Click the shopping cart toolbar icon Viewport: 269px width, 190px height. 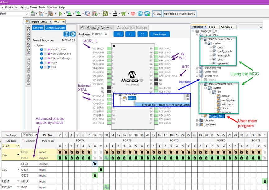coord(124,14)
